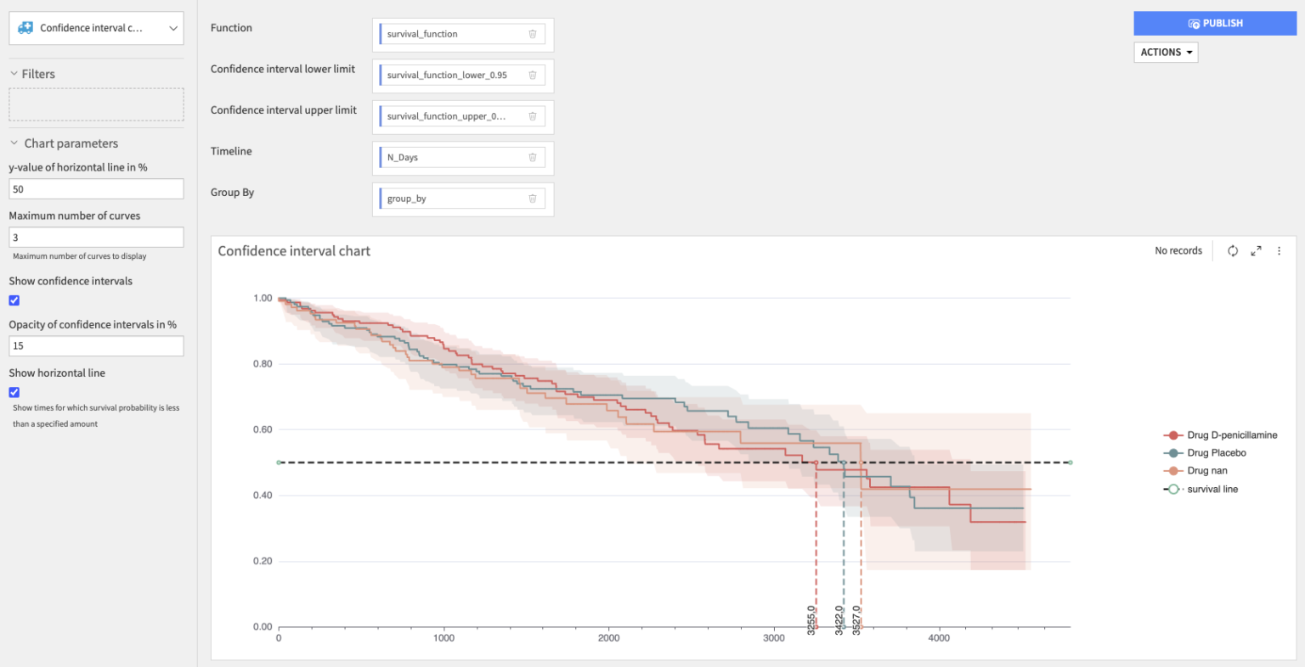This screenshot has width=1305, height=667.
Task: Open the ACTIONS menu
Action: [x=1165, y=52]
